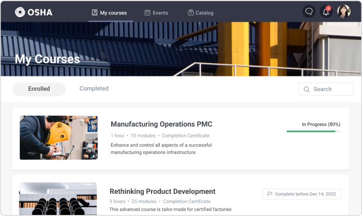Open the user profile avatar
Viewport: 362px width, 216px height.
tap(344, 11)
